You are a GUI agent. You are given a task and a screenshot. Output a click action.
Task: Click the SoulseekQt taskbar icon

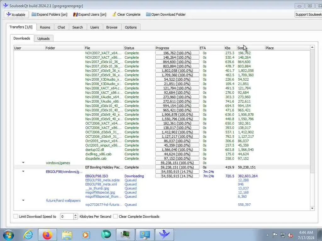(x=164, y=235)
